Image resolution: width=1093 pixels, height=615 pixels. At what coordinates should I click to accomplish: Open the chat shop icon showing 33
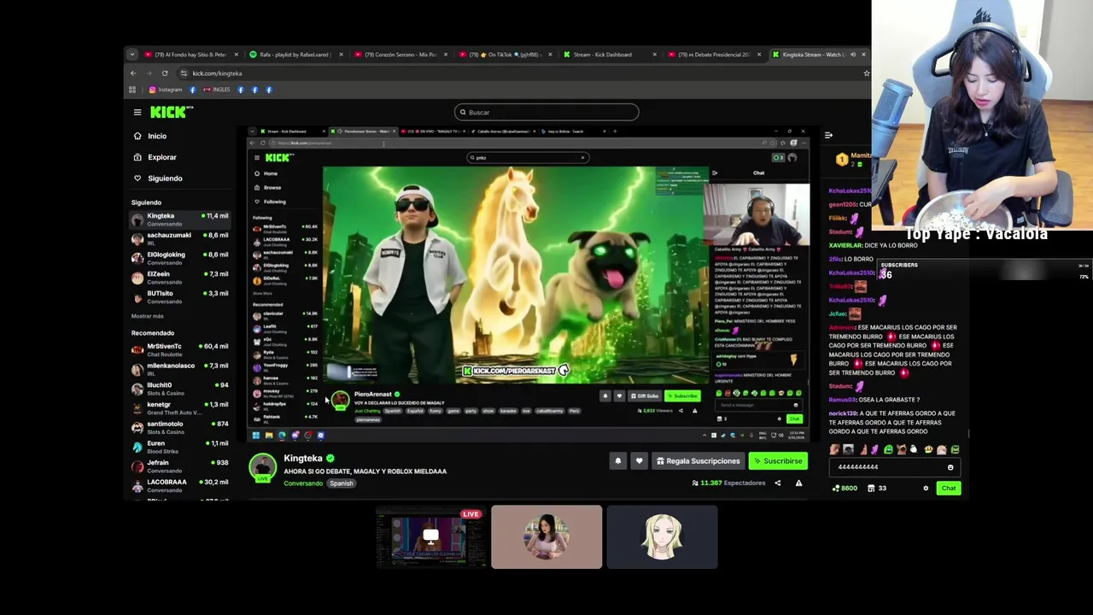[x=877, y=489]
